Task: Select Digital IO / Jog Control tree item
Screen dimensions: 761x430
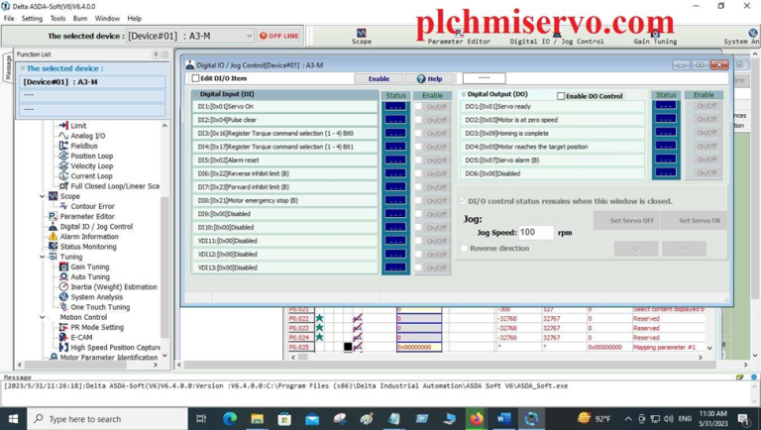Action: pyautogui.click(x=91, y=226)
